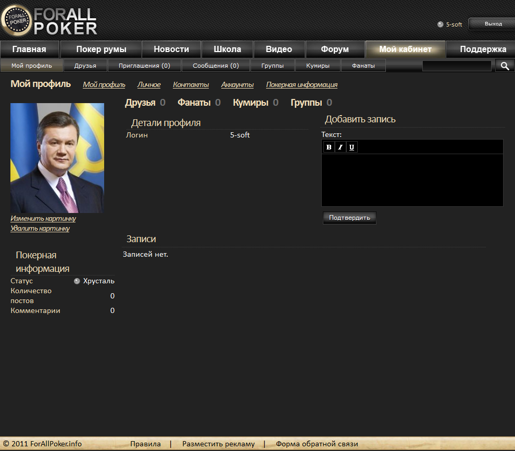The image size is (515, 451).
Task: Open the Группы submenu tab
Action: pyautogui.click(x=273, y=66)
